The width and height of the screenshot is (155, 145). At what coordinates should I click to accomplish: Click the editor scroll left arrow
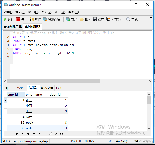pos(5,81)
